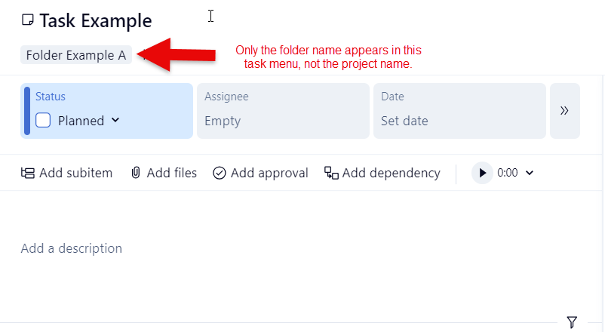The width and height of the screenshot is (605, 332).
Task: Click the 0:00 tracked time display
Action: click(x=508, y=173)
